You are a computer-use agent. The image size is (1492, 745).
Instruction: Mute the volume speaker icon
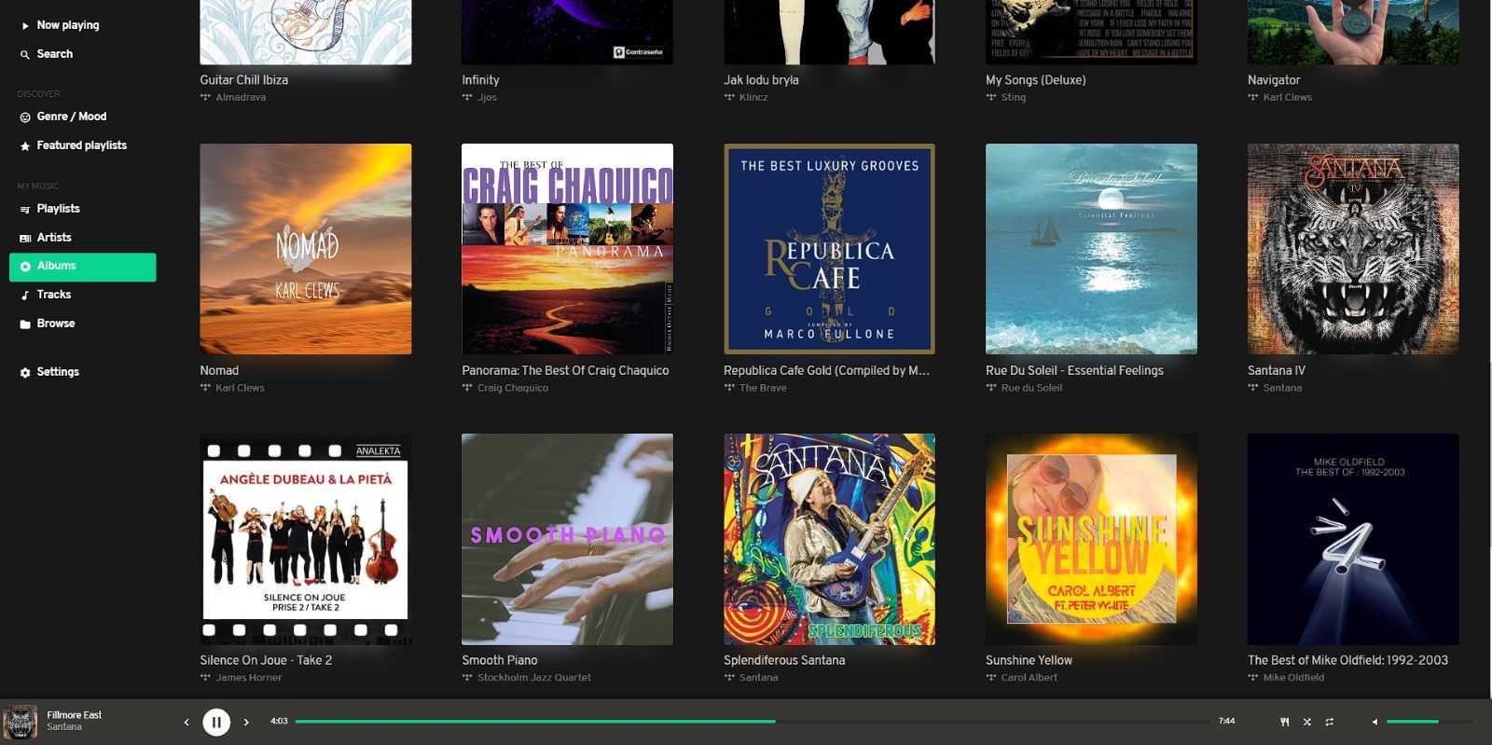coord(1375,722)
